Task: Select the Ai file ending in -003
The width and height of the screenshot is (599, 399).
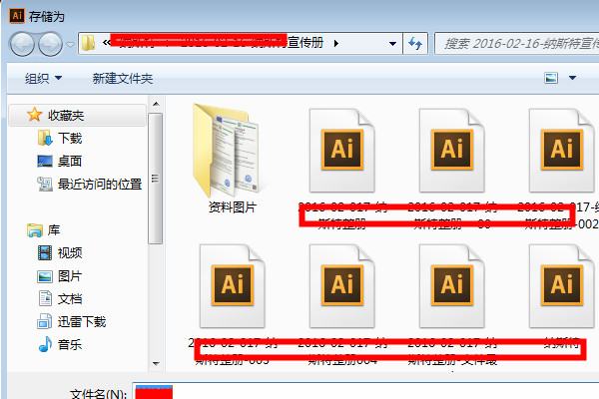Action: [232, 304]
